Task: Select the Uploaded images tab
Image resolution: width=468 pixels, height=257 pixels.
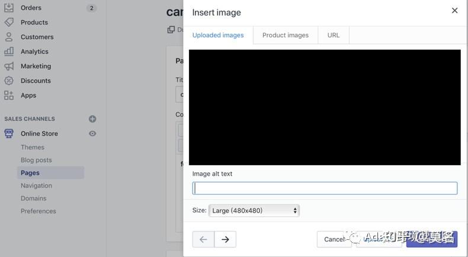Action: (x=218, y=36)
